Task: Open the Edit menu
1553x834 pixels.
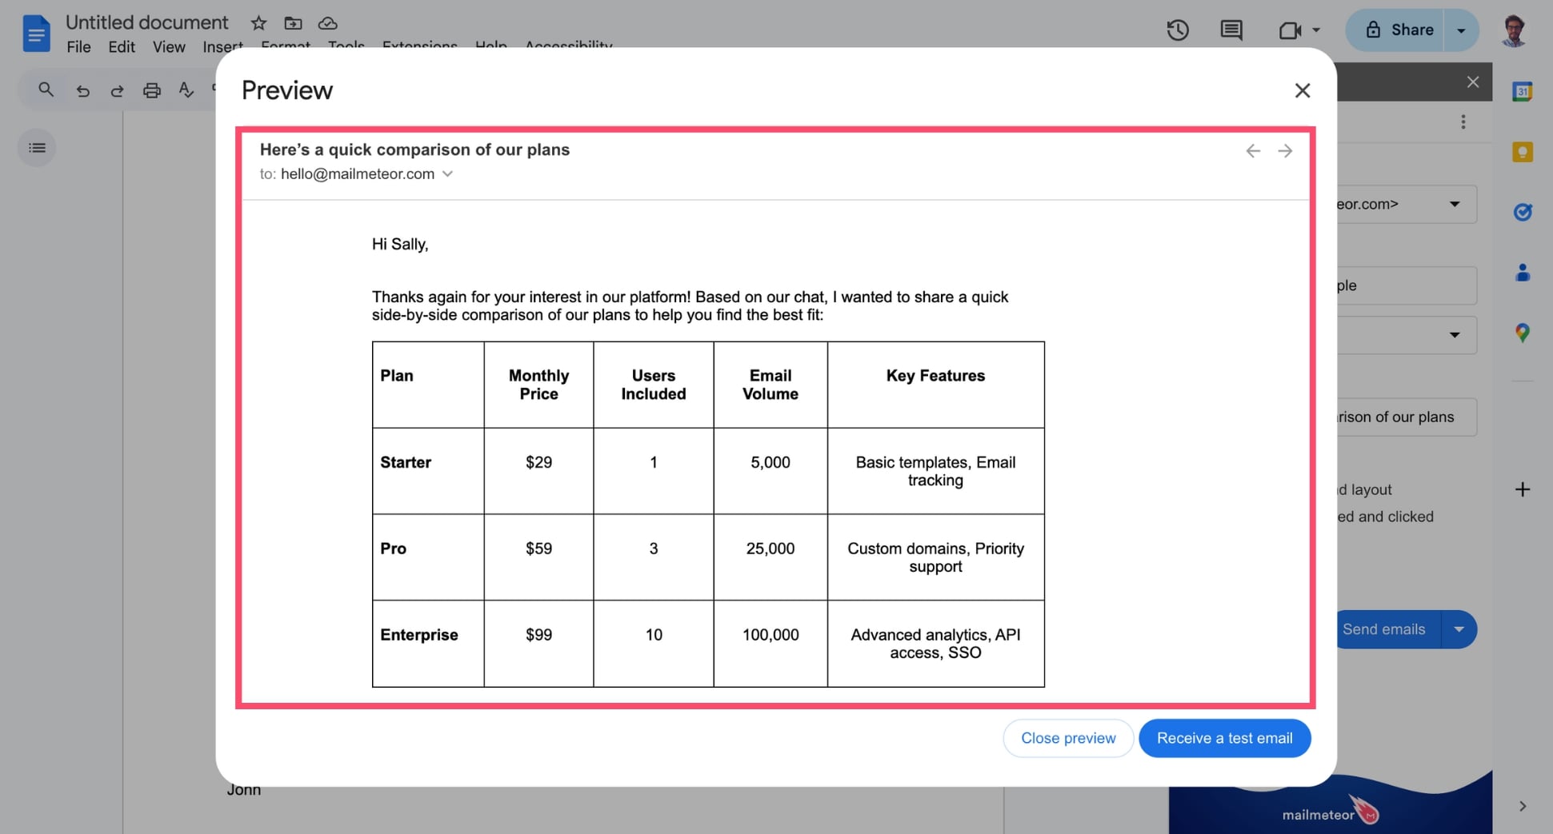Action: tap(122, 46)
